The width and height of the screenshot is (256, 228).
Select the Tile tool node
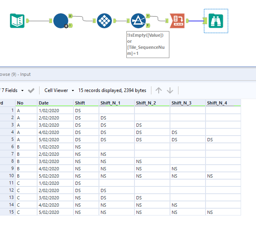(x=104, y=21)
